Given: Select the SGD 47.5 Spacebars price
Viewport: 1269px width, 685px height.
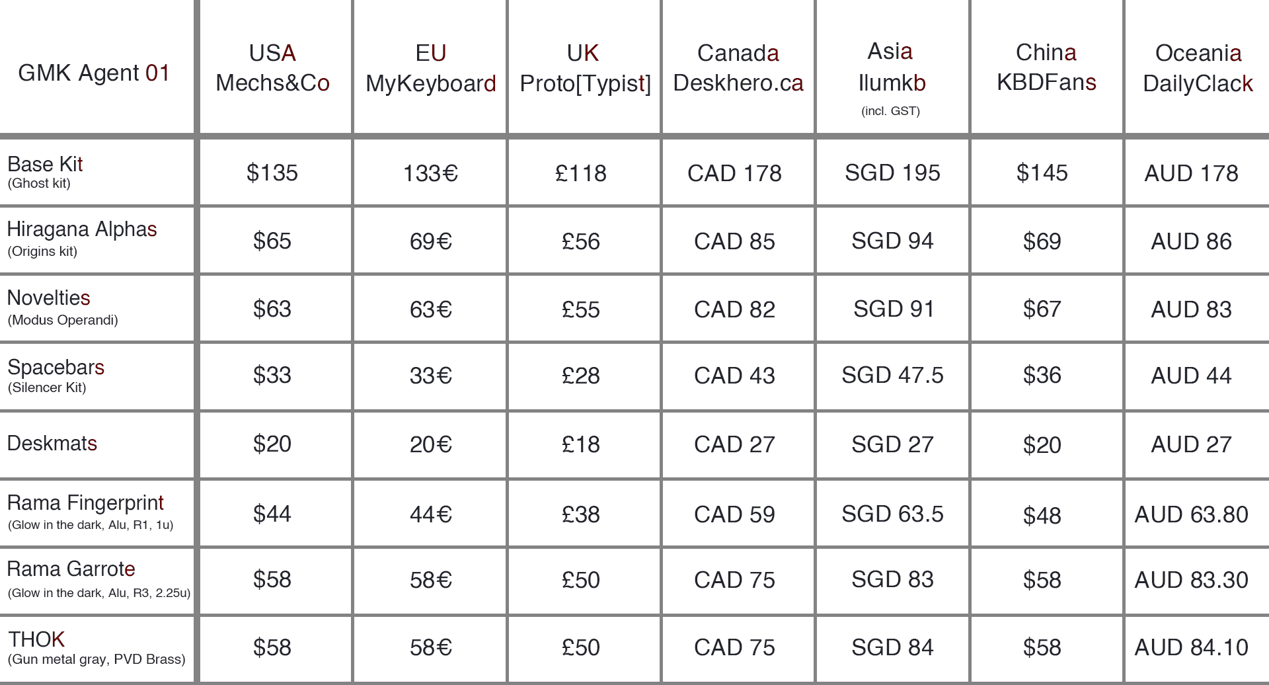Looking at the screenshot, I should tap(892, 375).
